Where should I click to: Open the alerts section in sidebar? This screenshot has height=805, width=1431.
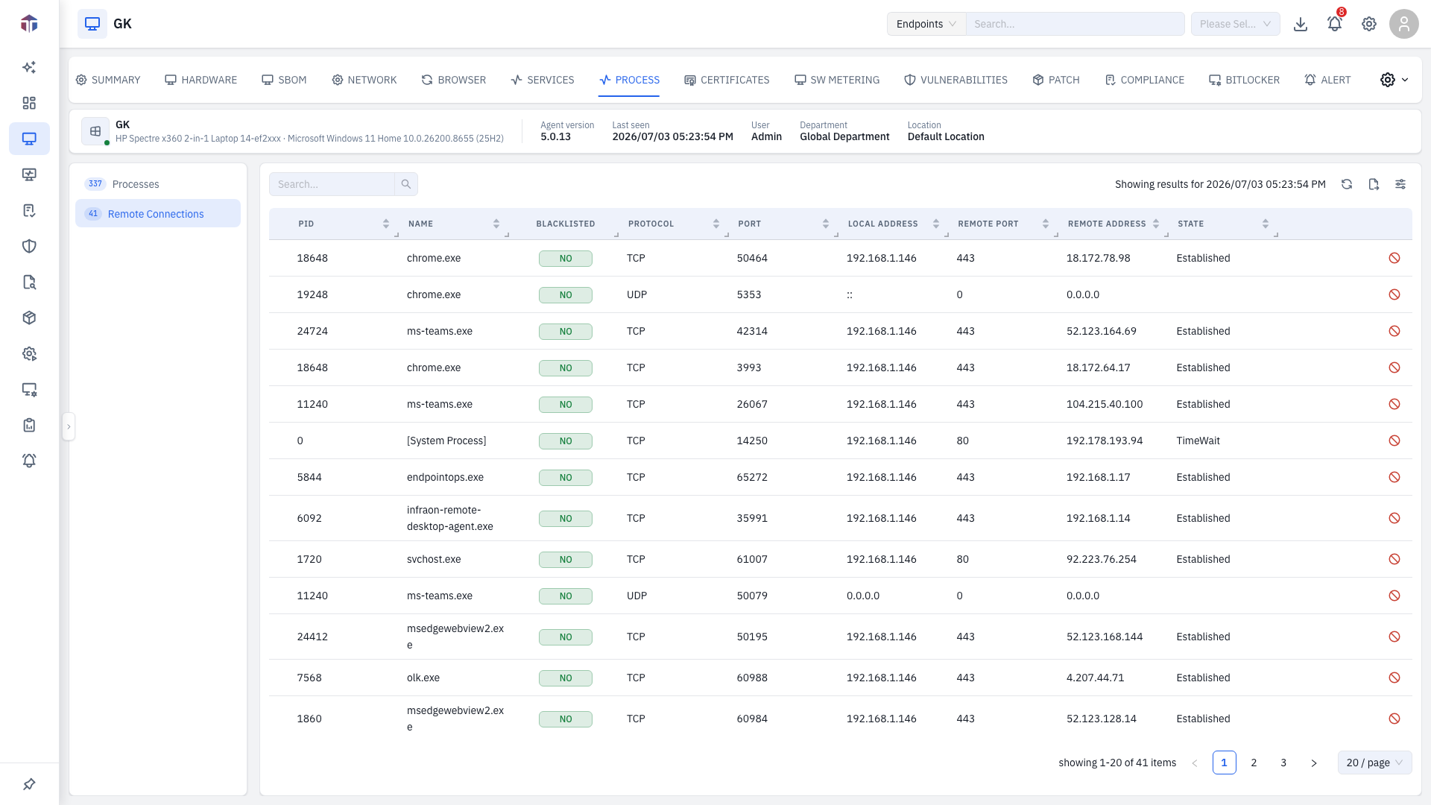coord(29,461)
